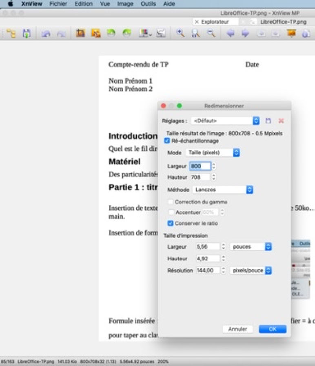Screen dimensions: 315x366
Task: Uncheck the Ré-échantillonnage checkbox
Action: point(167,141)
